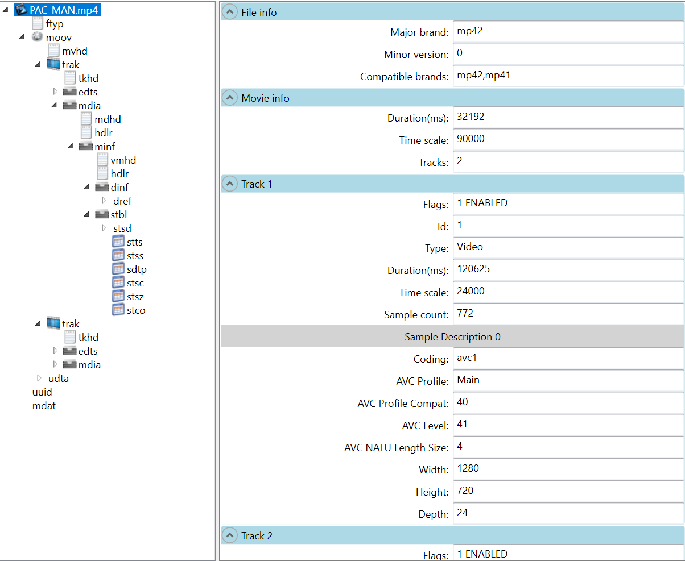The height and width of the screenshot is (561, 685).
Task: Collapse the minf tree node
Action: point(71,146)
